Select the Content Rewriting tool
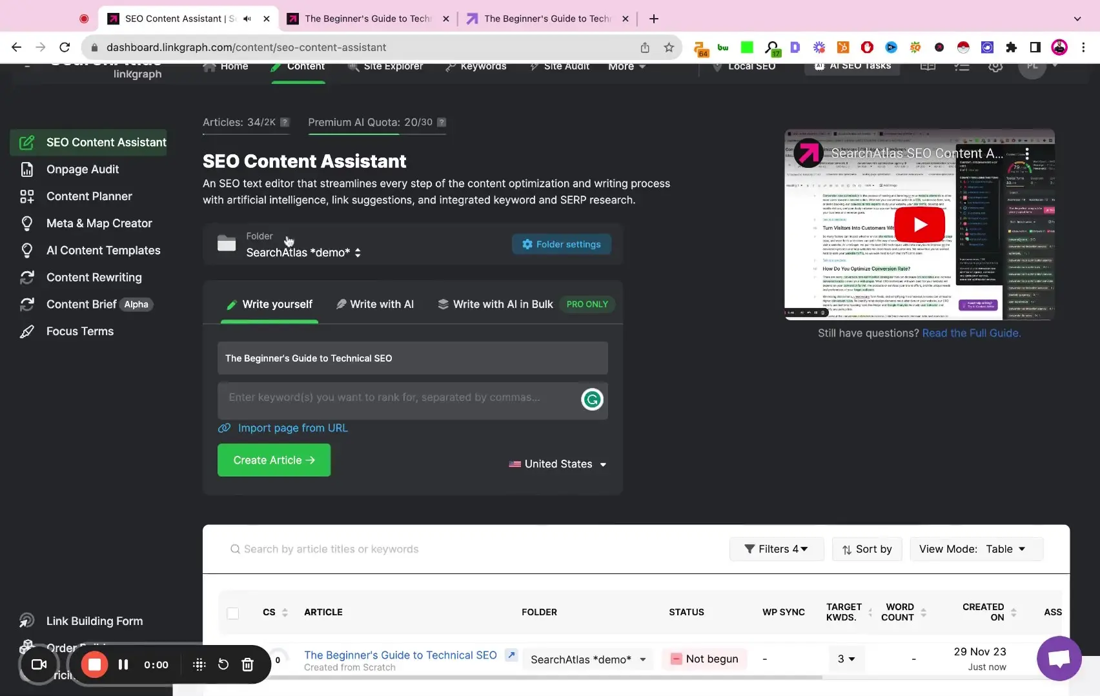The image size is (1100, 696). point(94,277)
